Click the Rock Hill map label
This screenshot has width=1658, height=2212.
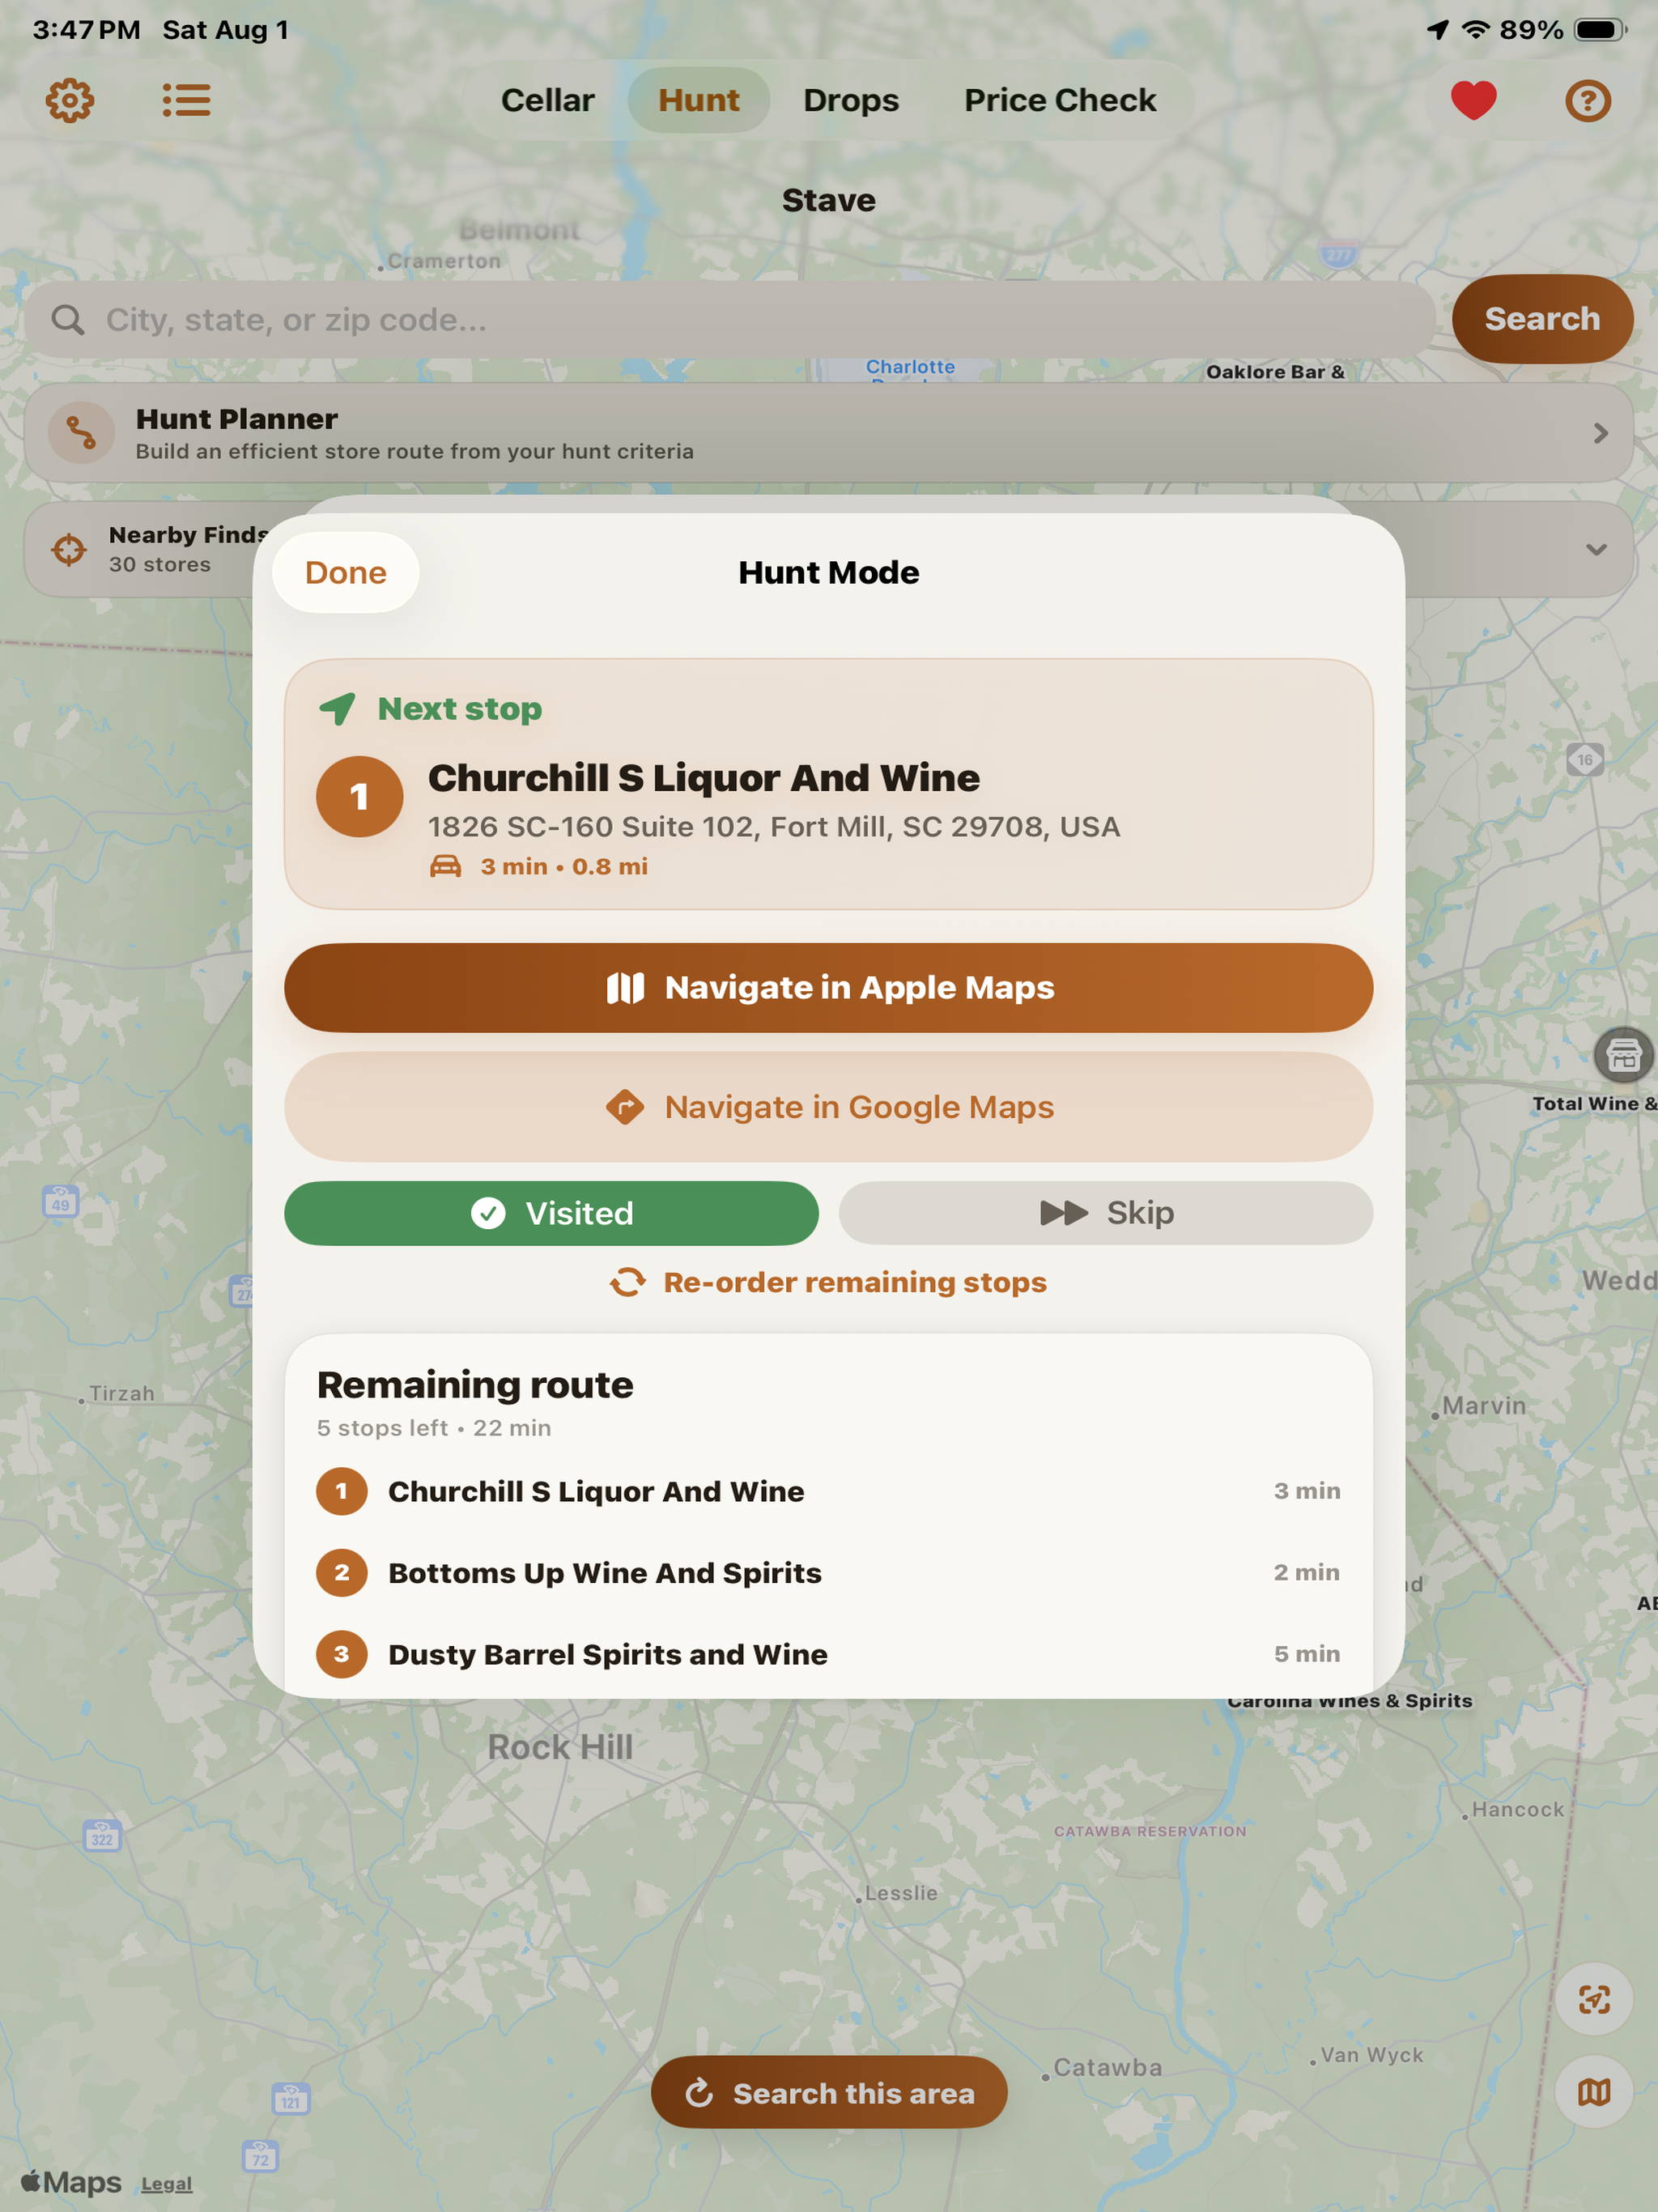[560, 1747]
